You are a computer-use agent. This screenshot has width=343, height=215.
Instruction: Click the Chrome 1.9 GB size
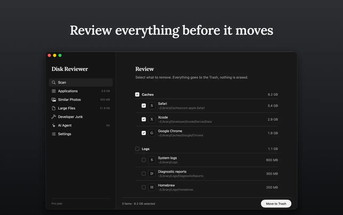click(273, 133)
